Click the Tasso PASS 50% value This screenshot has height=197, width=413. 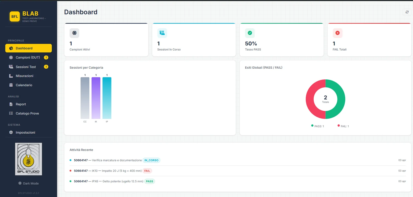pos(251,44)
